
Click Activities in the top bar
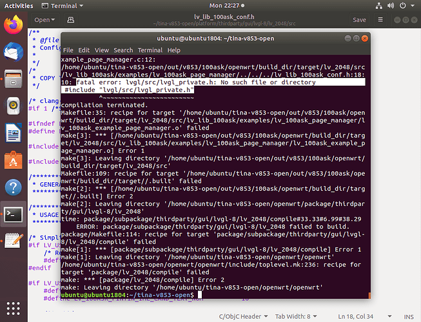point(19,6)
